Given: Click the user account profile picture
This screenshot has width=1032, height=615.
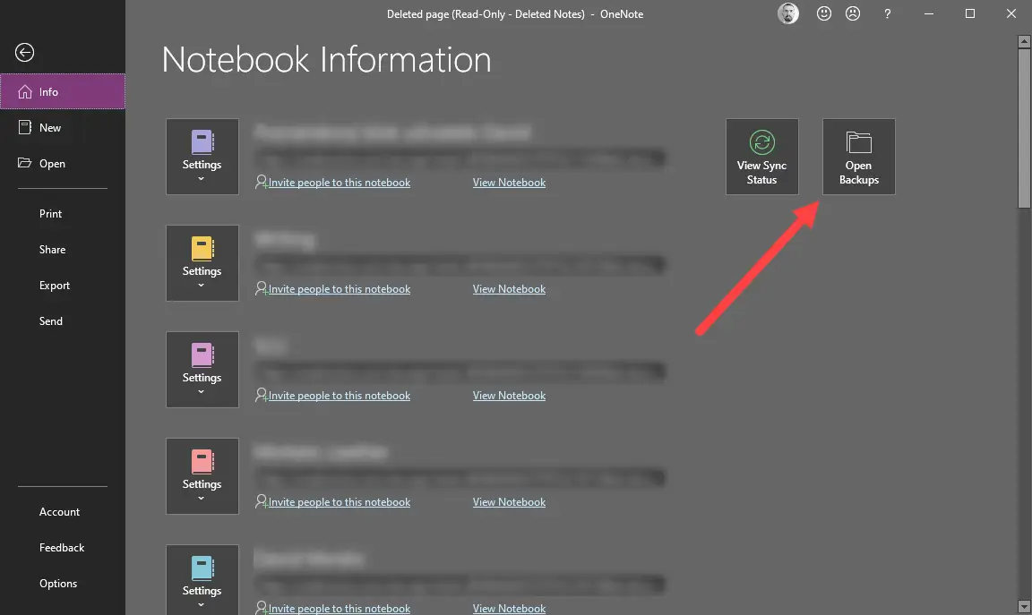Looking at the screenshot, I should (x=787, y=13).
